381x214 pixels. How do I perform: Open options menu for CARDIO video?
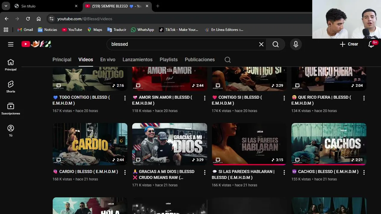coord(125,172)
